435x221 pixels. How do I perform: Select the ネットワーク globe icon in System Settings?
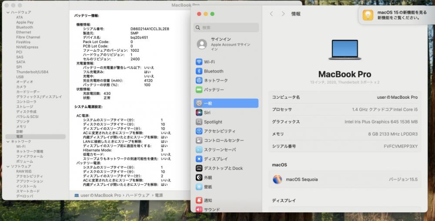click(199, 80)
